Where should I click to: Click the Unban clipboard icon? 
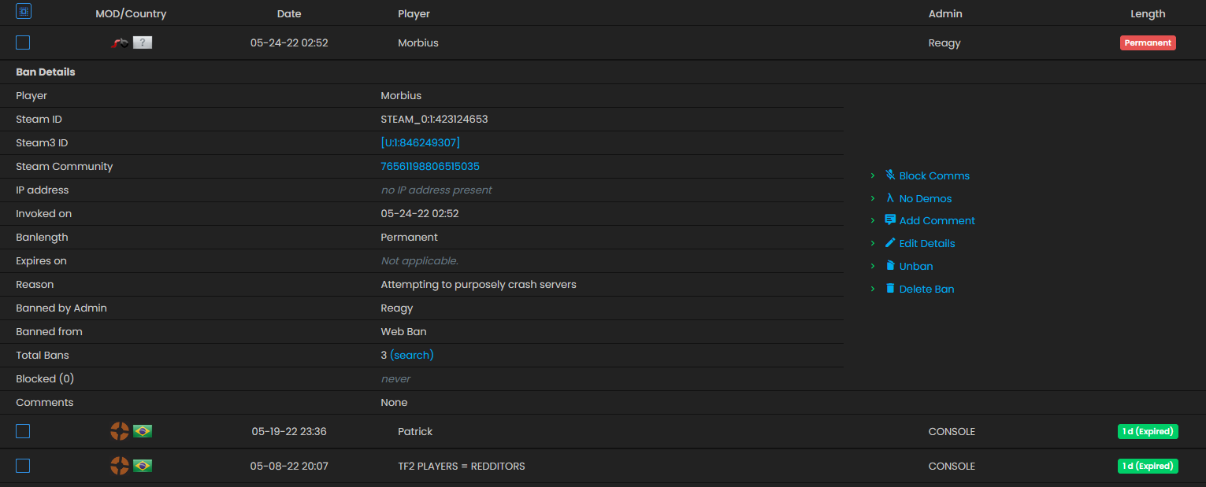(x=890, y=266)
